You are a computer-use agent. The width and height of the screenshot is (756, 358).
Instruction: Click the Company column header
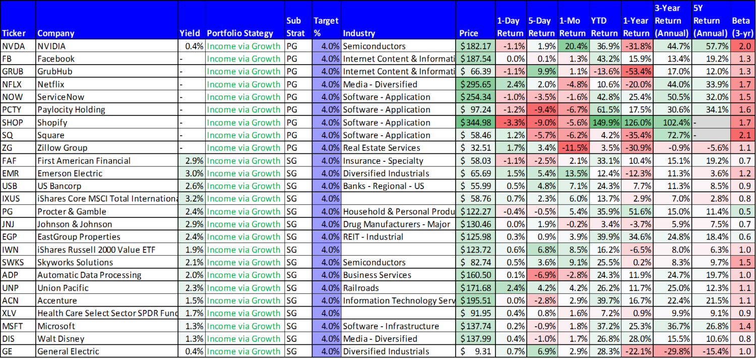tap(107, 20)
